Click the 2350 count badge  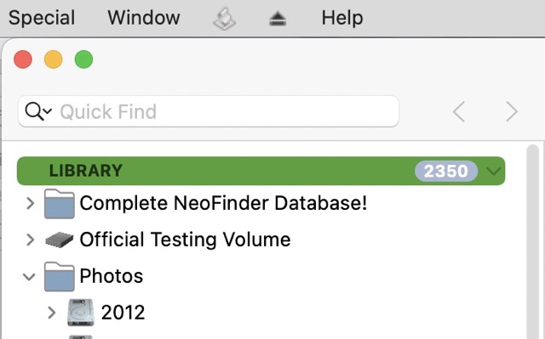446,171
